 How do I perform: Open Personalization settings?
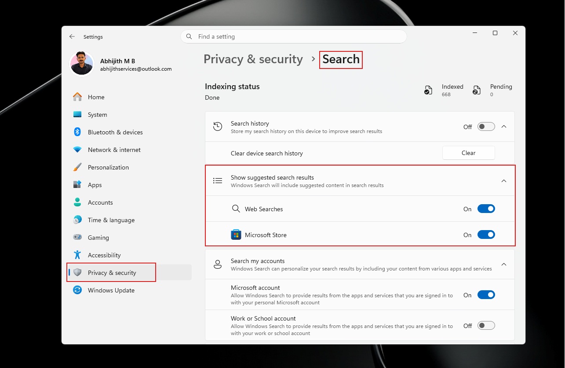(x=130, y=167)
